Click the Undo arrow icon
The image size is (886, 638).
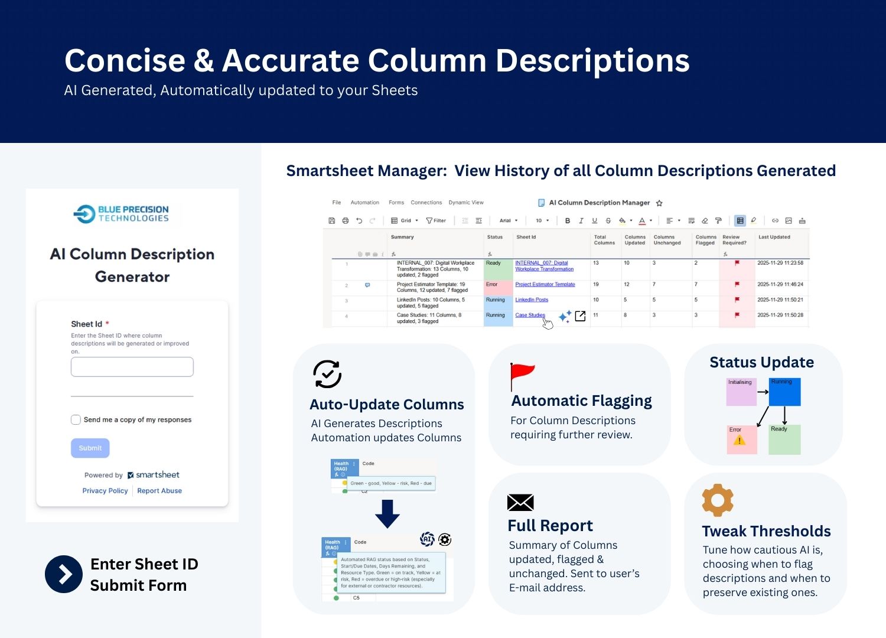359,221
